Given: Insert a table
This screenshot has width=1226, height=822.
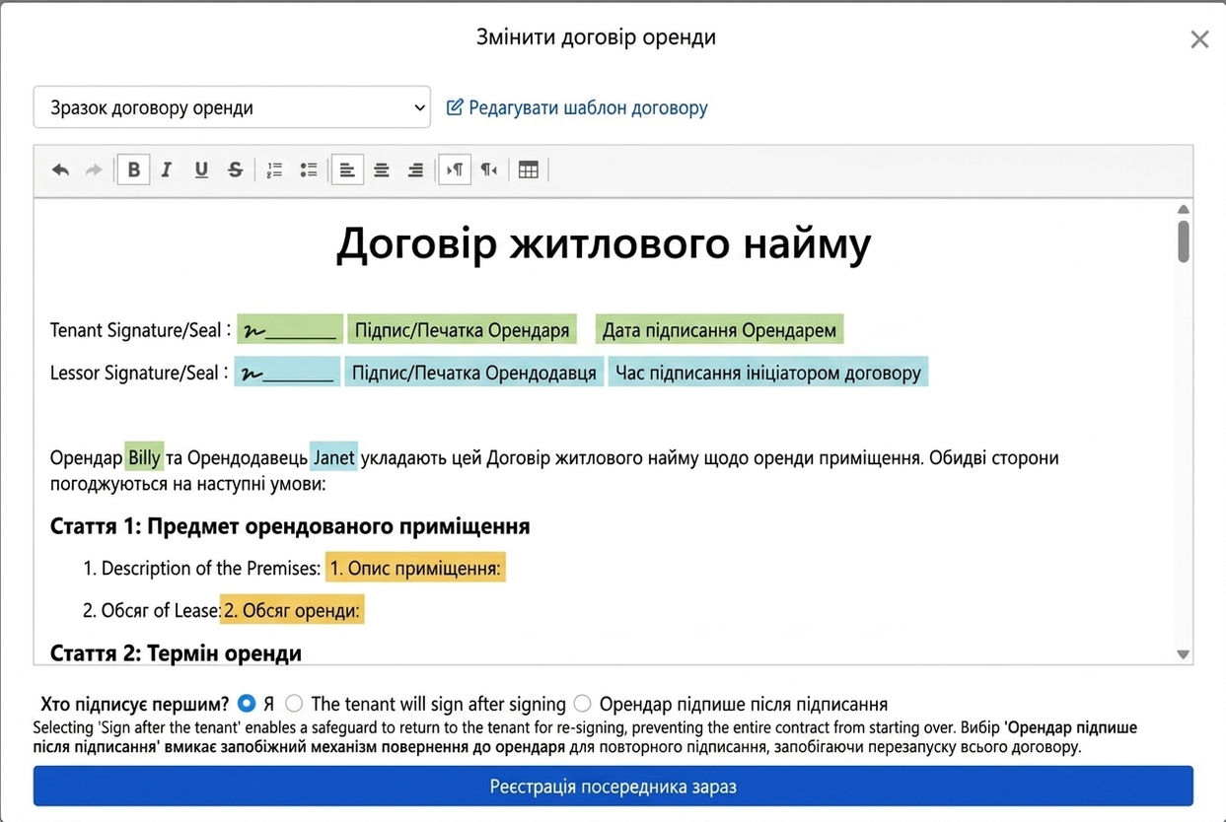Looking at the screenshot, I should tap(529, 170).
